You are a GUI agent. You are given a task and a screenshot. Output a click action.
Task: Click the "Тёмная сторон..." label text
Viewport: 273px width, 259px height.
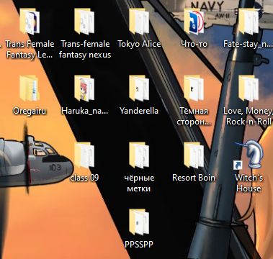194,117
